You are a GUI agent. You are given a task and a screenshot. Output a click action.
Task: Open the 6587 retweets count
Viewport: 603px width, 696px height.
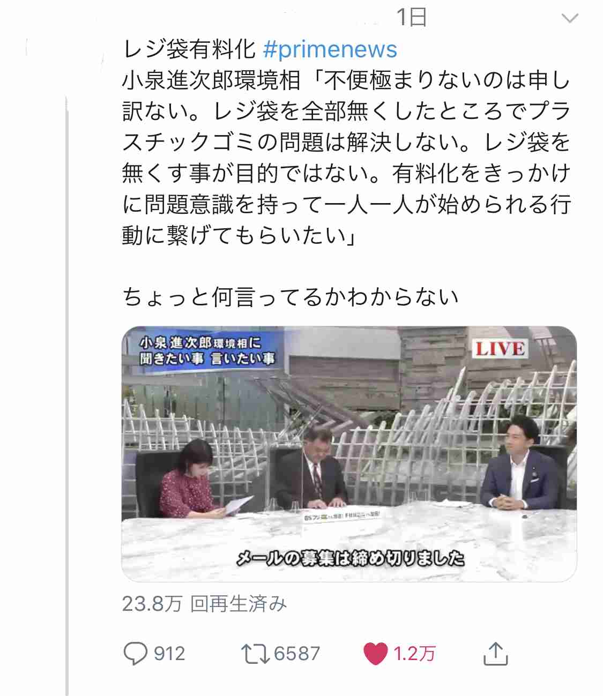(x=297, y=654)
